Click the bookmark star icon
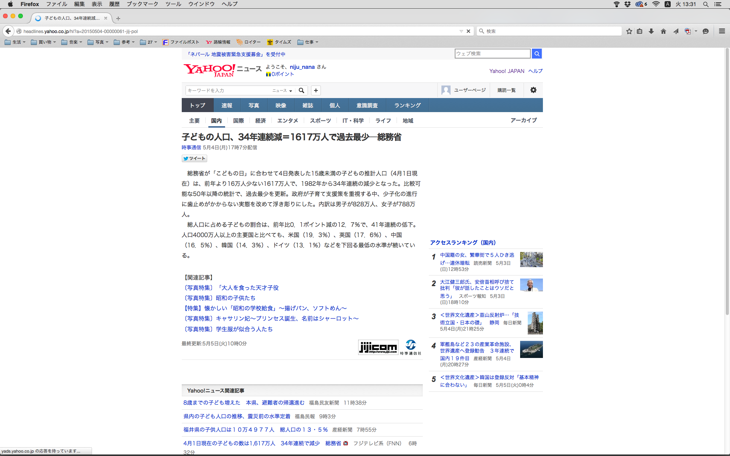The height and width of the screenshot is (456, 730). (x=629, y=31)
